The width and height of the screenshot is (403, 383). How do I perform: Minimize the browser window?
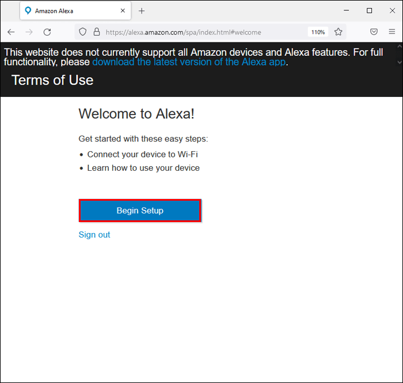click(346, 10)
